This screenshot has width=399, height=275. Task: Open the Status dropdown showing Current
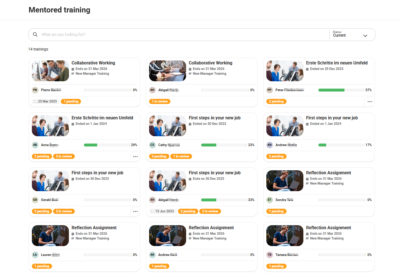(352, 35)
